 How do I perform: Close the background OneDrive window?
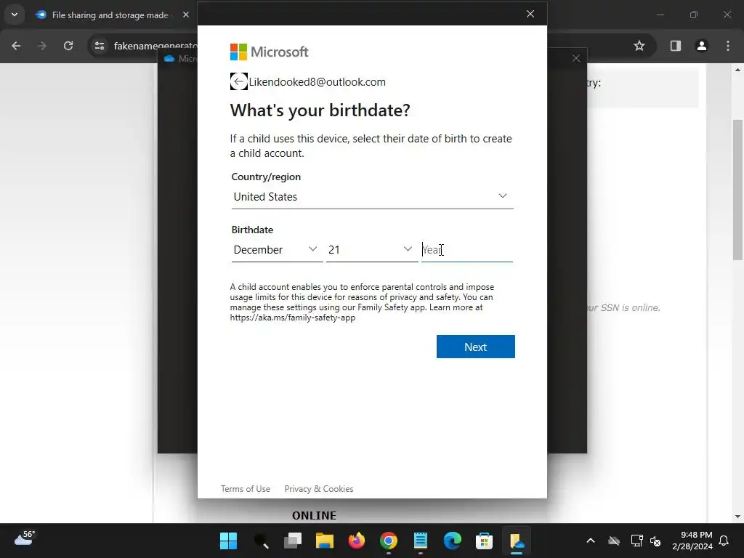pyautogui.click(x=576, y=58)
